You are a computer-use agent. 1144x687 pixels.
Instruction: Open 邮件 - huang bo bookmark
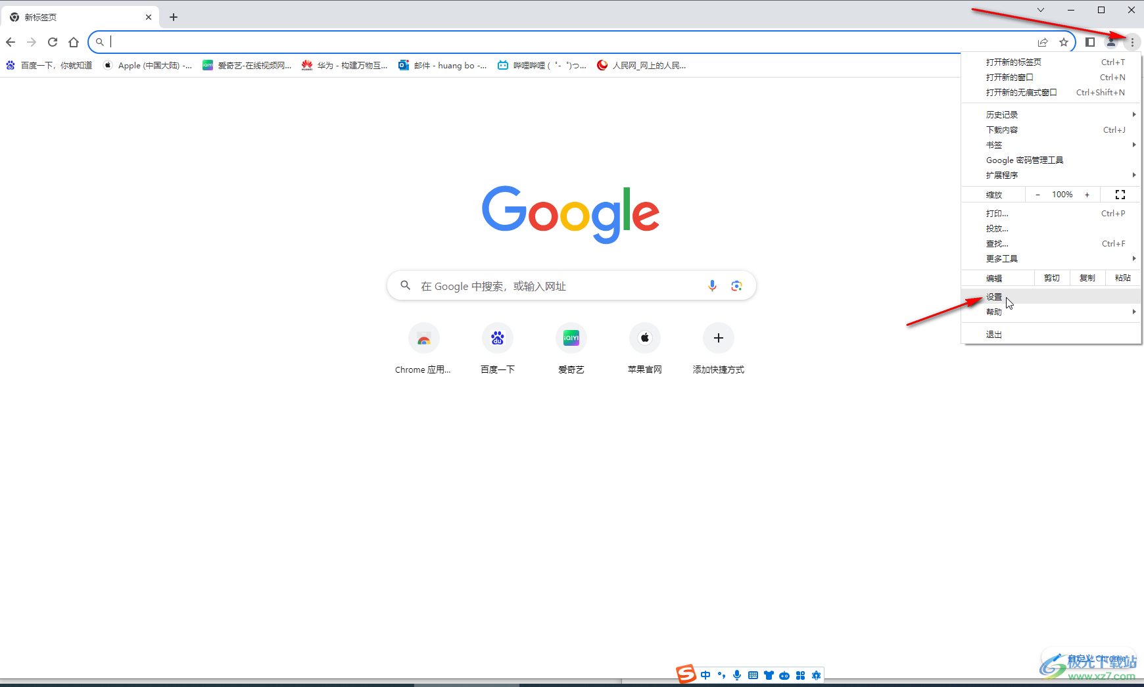(443, 65)
